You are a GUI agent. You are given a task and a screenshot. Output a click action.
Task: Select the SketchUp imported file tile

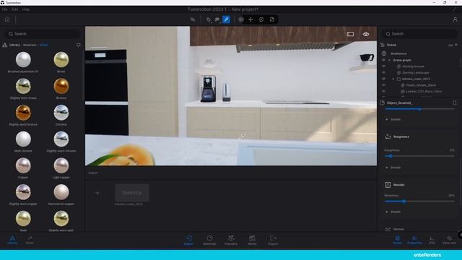click(x=131, y=193)
